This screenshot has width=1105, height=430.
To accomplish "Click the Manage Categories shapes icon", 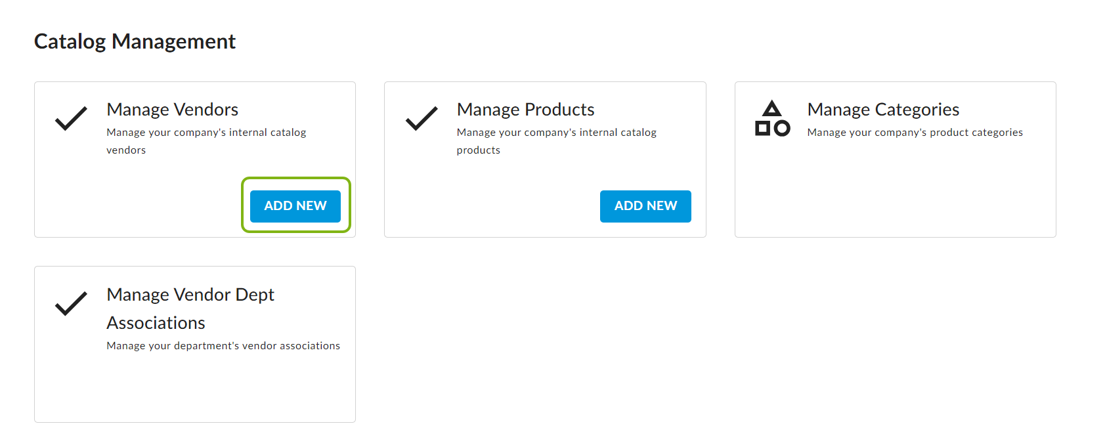I will (x=772, y=118).
